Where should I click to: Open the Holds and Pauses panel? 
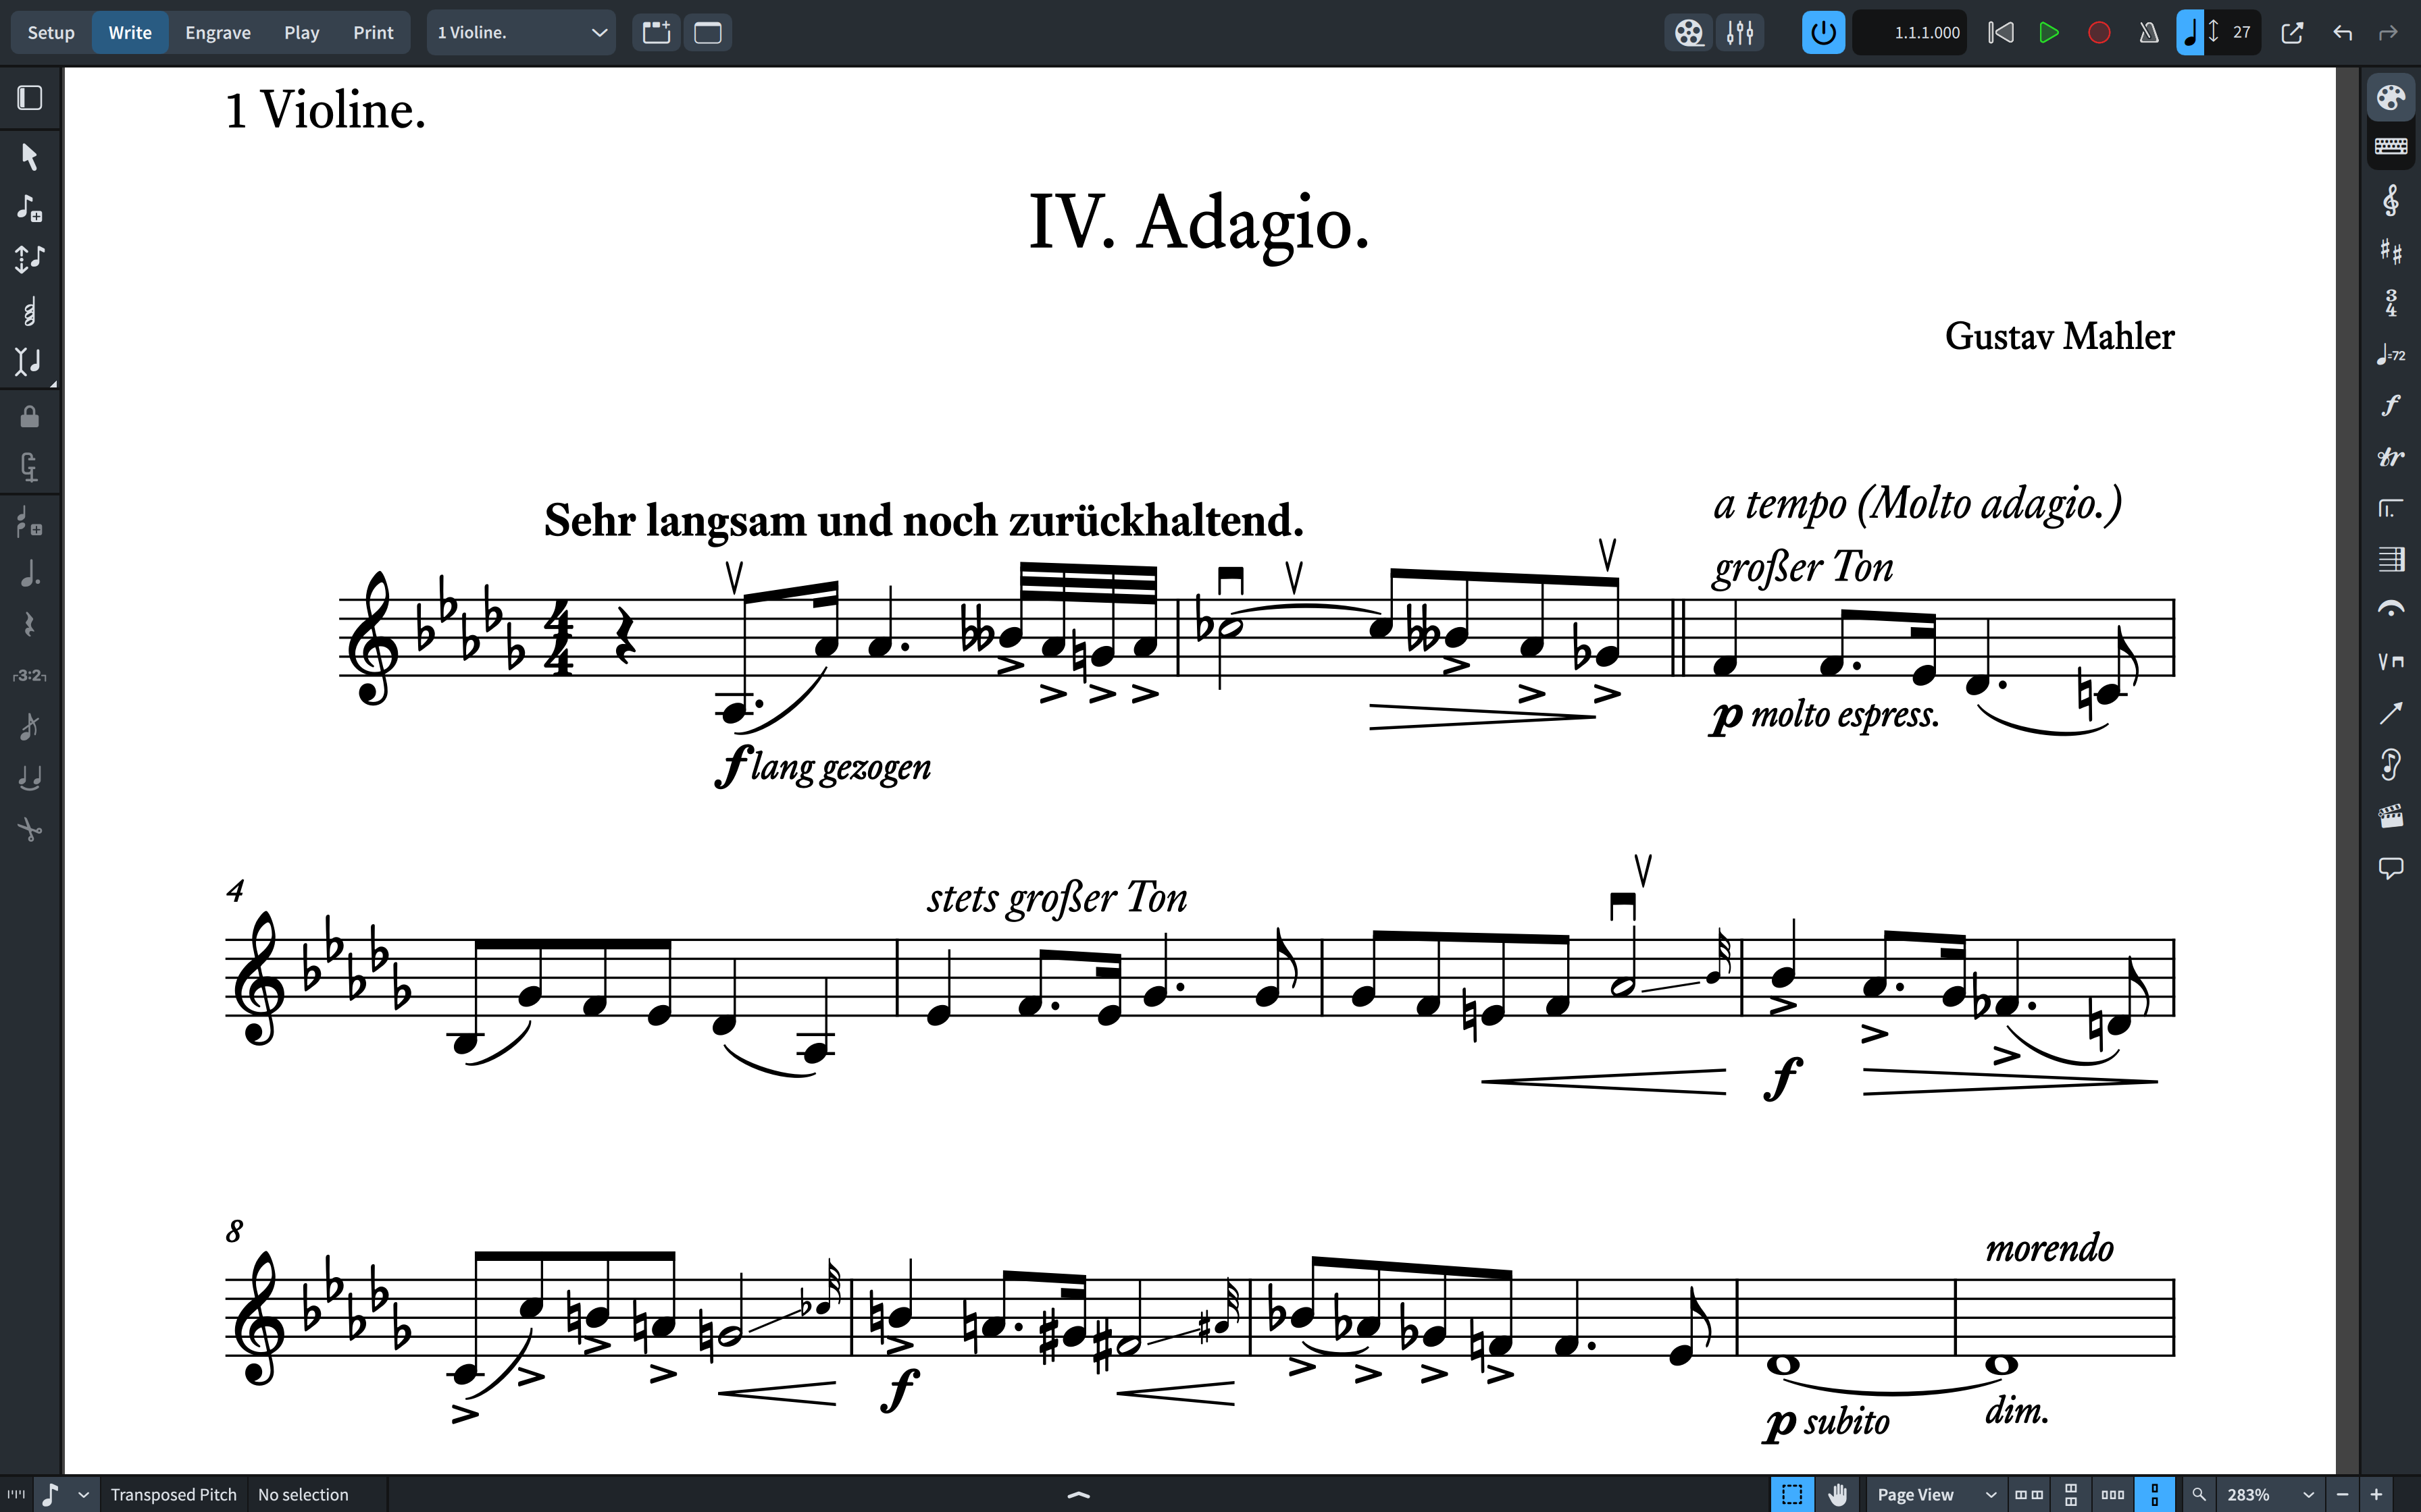2391,609
